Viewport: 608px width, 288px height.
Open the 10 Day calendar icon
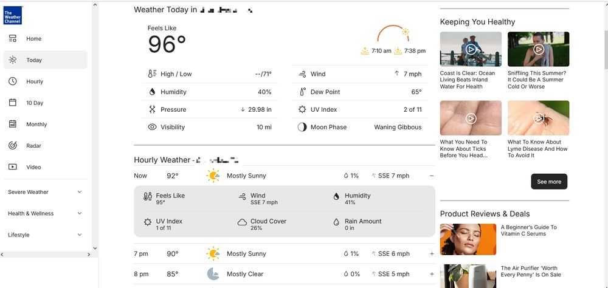click(12, 102)
